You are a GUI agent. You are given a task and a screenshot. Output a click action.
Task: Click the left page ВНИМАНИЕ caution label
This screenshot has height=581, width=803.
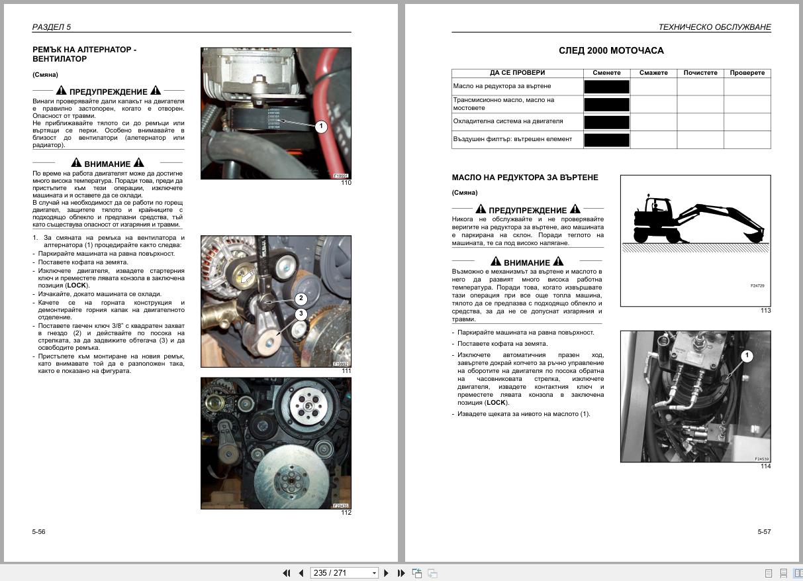[108, 163]
